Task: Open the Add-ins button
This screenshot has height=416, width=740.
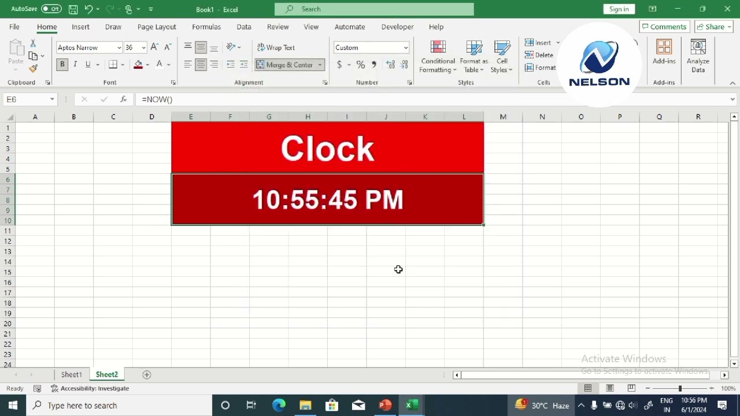Action: coord(664,53)
